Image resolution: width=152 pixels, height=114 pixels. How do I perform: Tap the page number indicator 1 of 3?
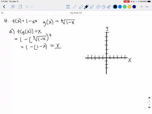pyautogui.click(x=149, y=103)
